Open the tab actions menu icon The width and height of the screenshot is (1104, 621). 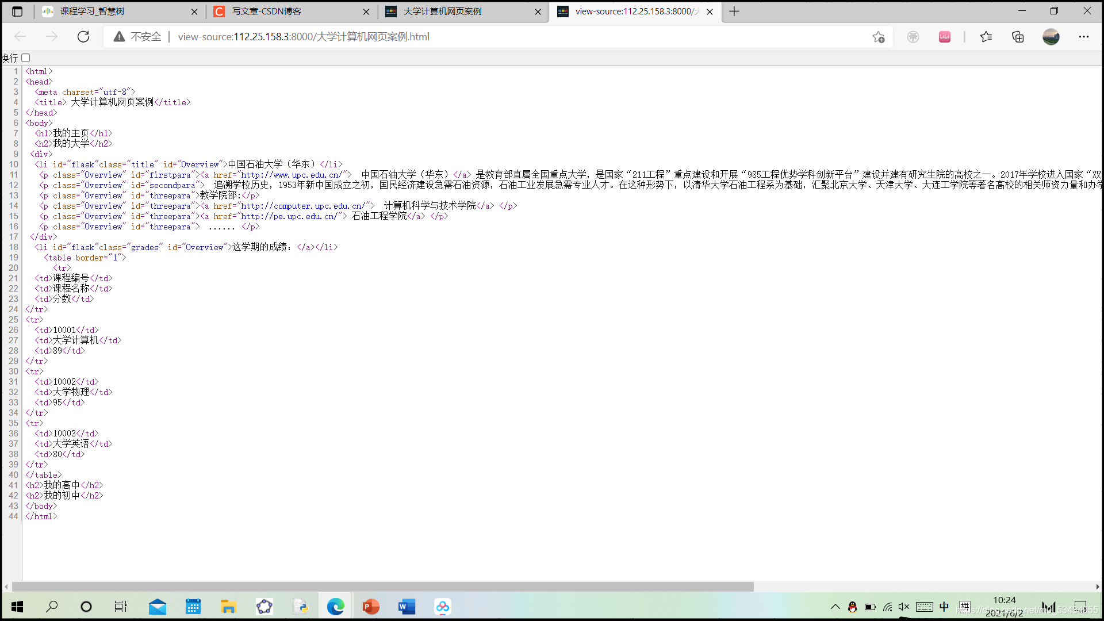pyautogui.click(x=17, y=11)
